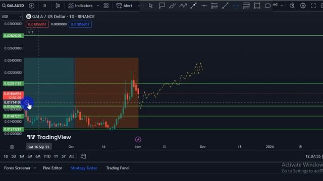Enter fullscreen mode
Viewport: 323px width, 181px height.
click(313, 6)
